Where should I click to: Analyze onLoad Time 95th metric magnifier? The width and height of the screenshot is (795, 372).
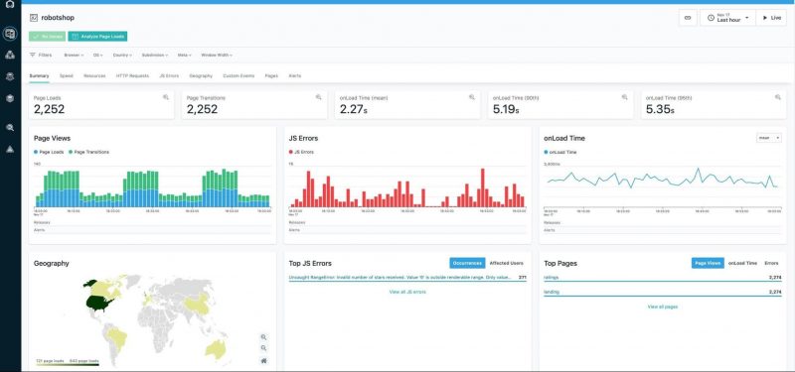pyautogui.click(x=778, y=97)
